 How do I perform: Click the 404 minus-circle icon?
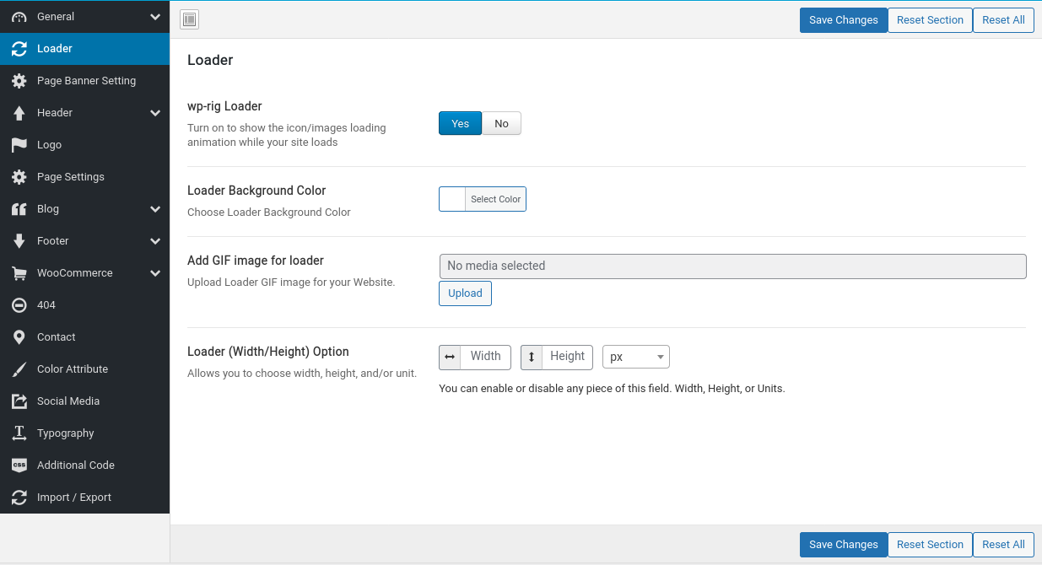pos(19,305)
